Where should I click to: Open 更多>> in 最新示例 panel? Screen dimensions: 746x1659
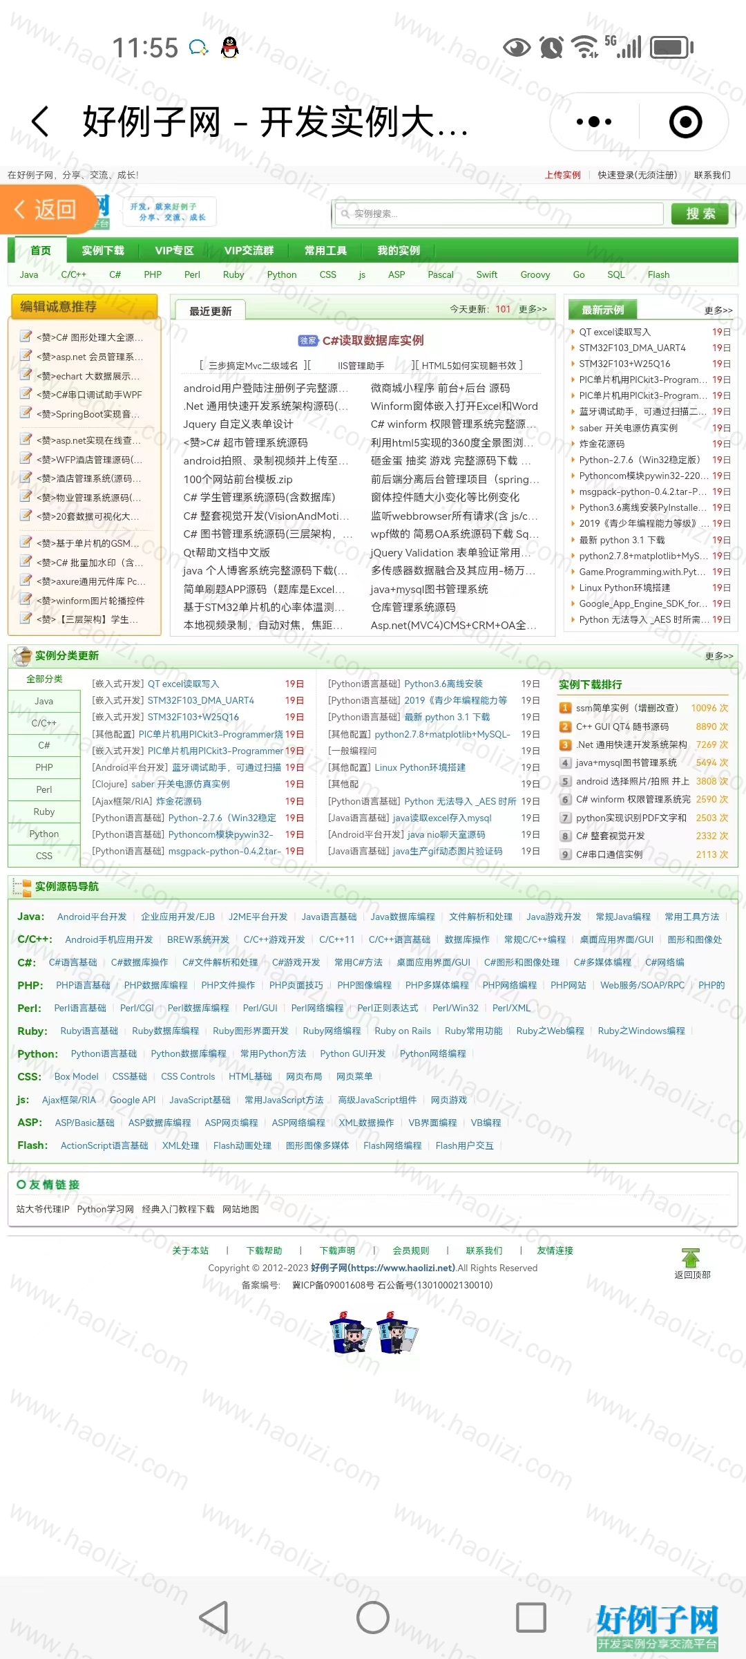point(718,310)
